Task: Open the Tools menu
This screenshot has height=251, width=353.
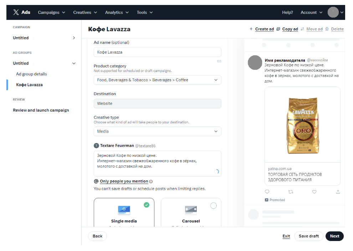Action: click(x=144, y=12)
